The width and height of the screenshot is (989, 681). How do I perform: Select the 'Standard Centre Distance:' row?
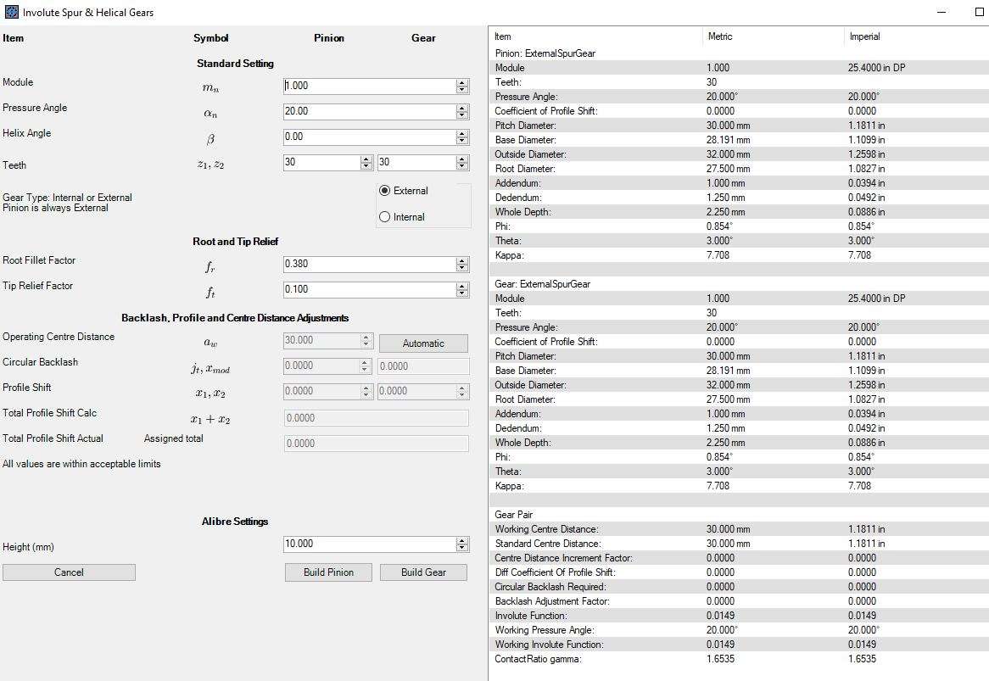[x=740, y=544]
